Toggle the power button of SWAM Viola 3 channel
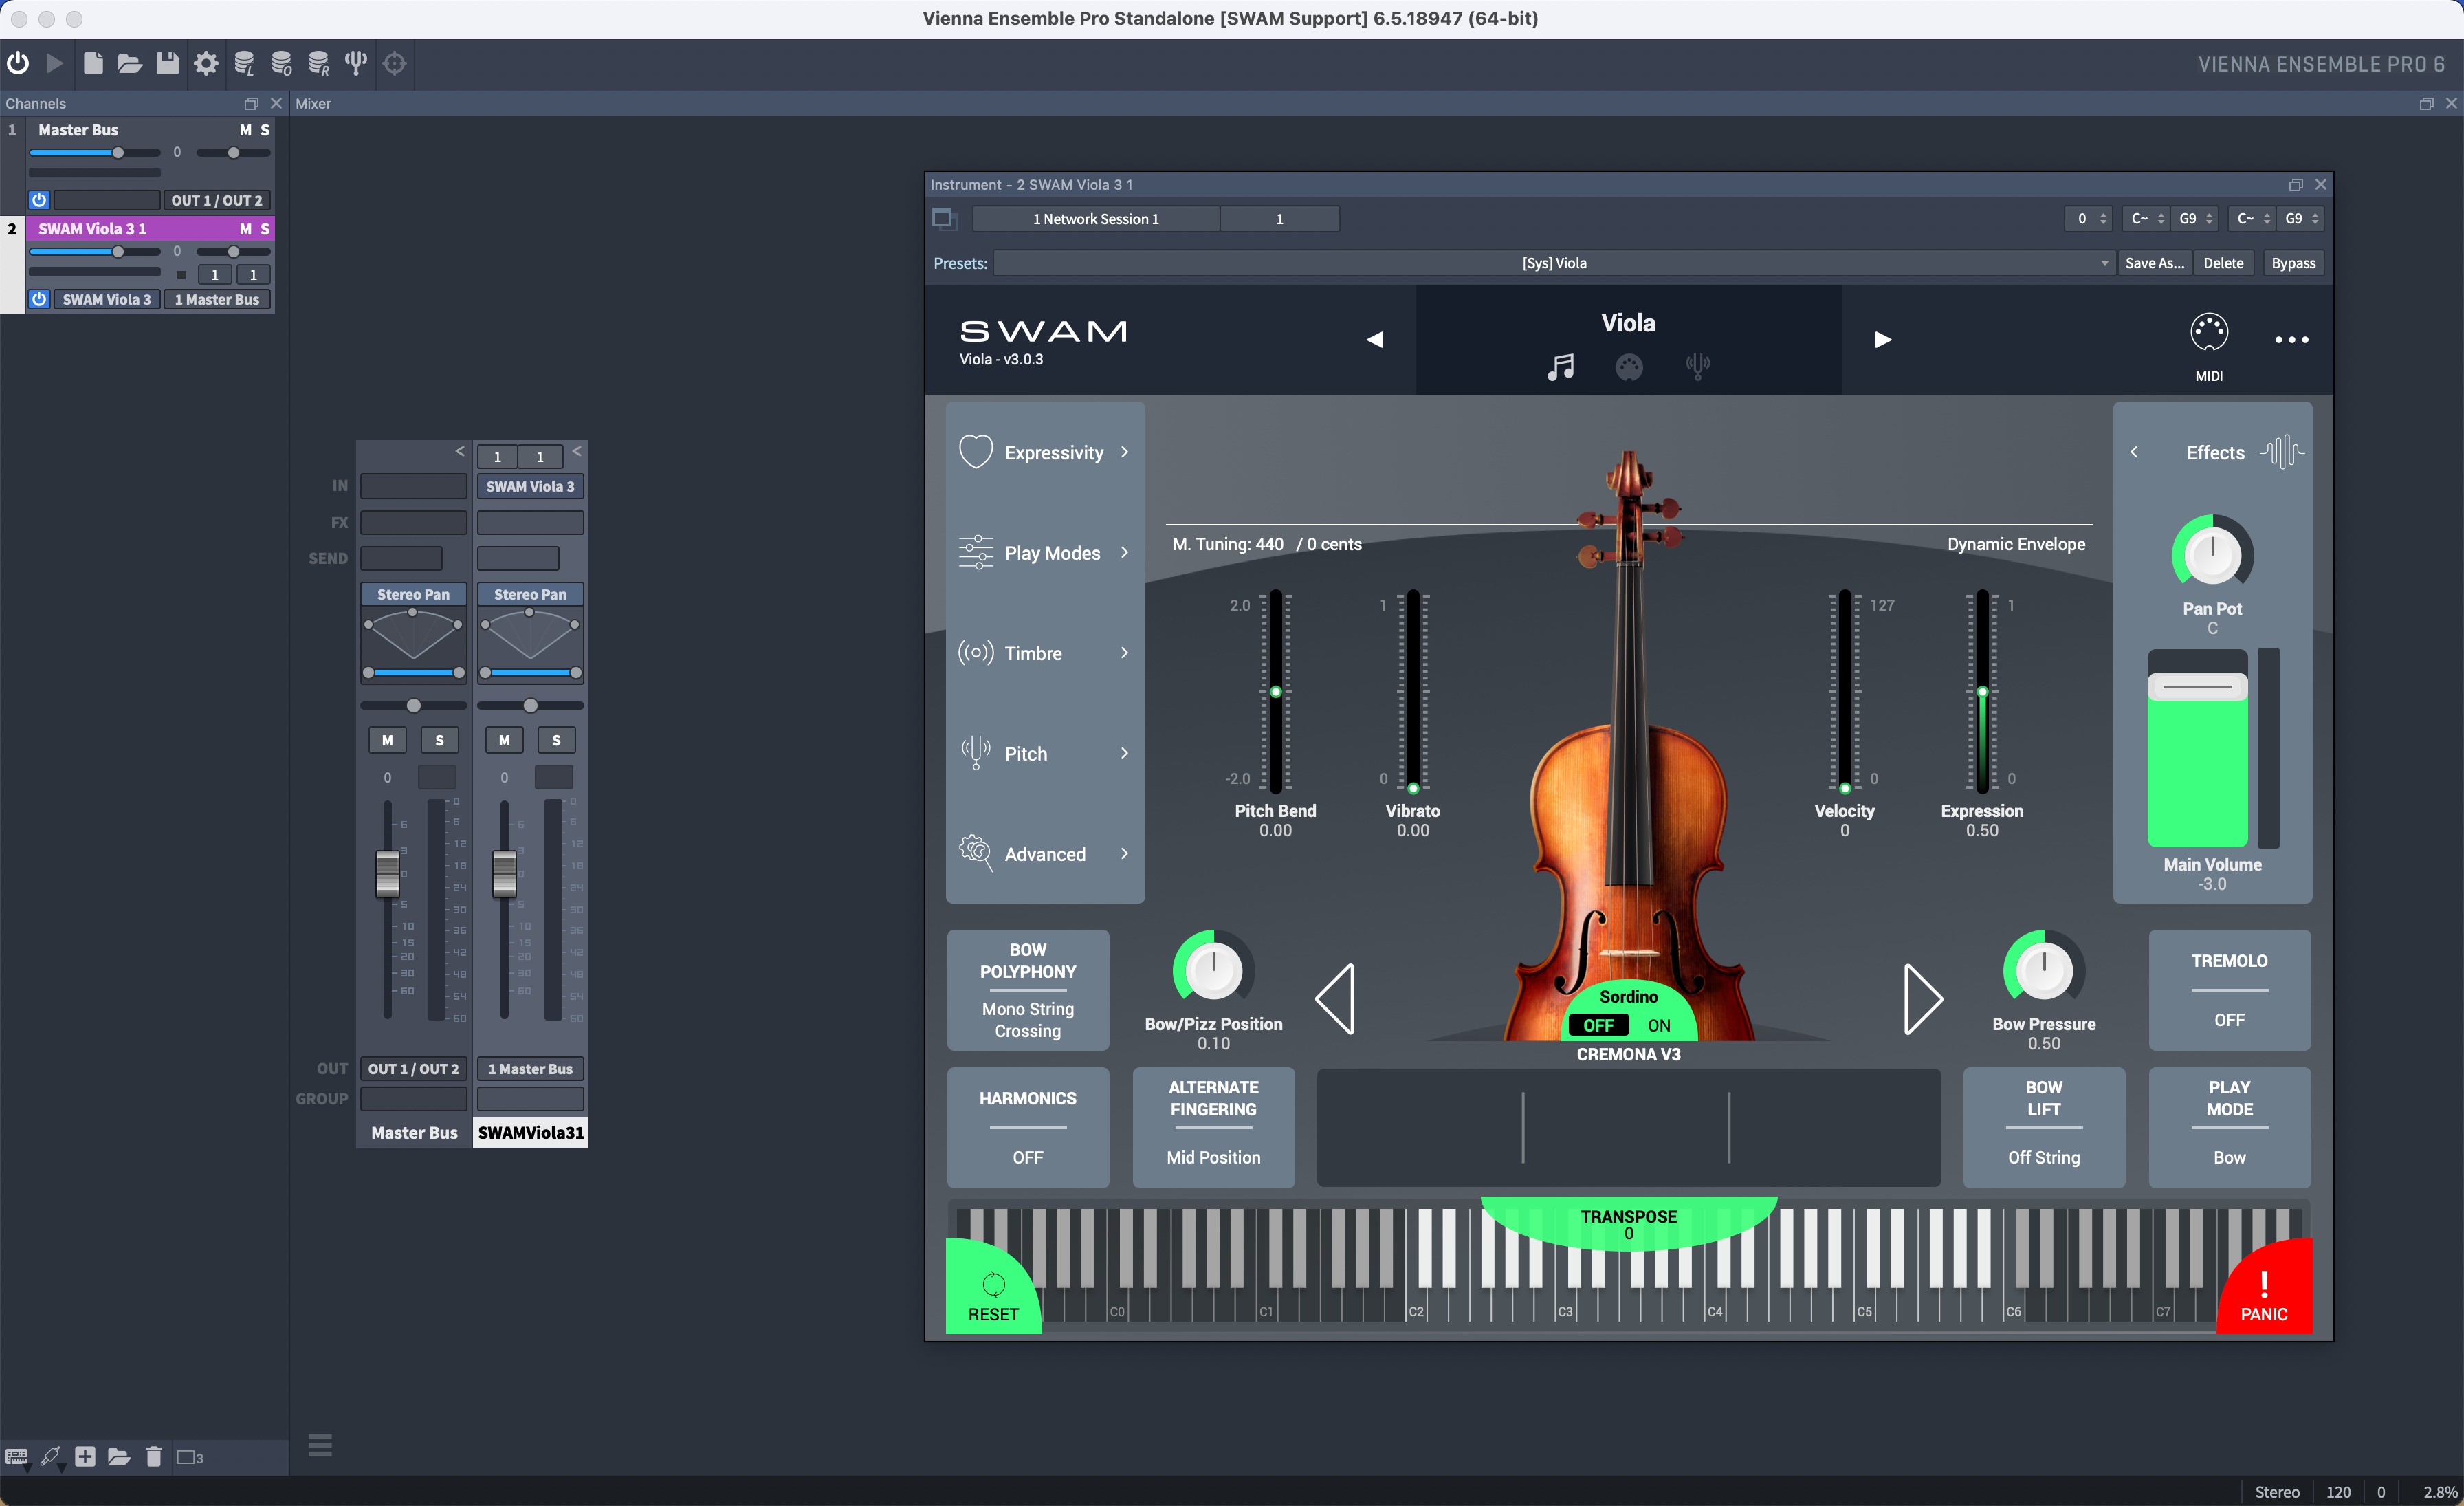 click(39, 299)
